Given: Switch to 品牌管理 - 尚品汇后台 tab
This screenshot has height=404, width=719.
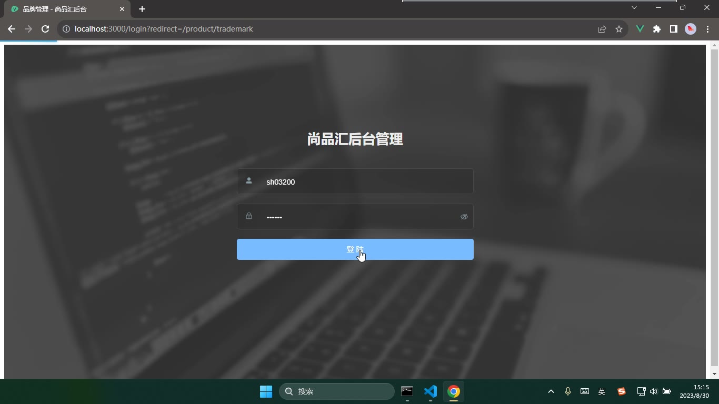Looking at the screenshot, I should click(x=68, y=9).
